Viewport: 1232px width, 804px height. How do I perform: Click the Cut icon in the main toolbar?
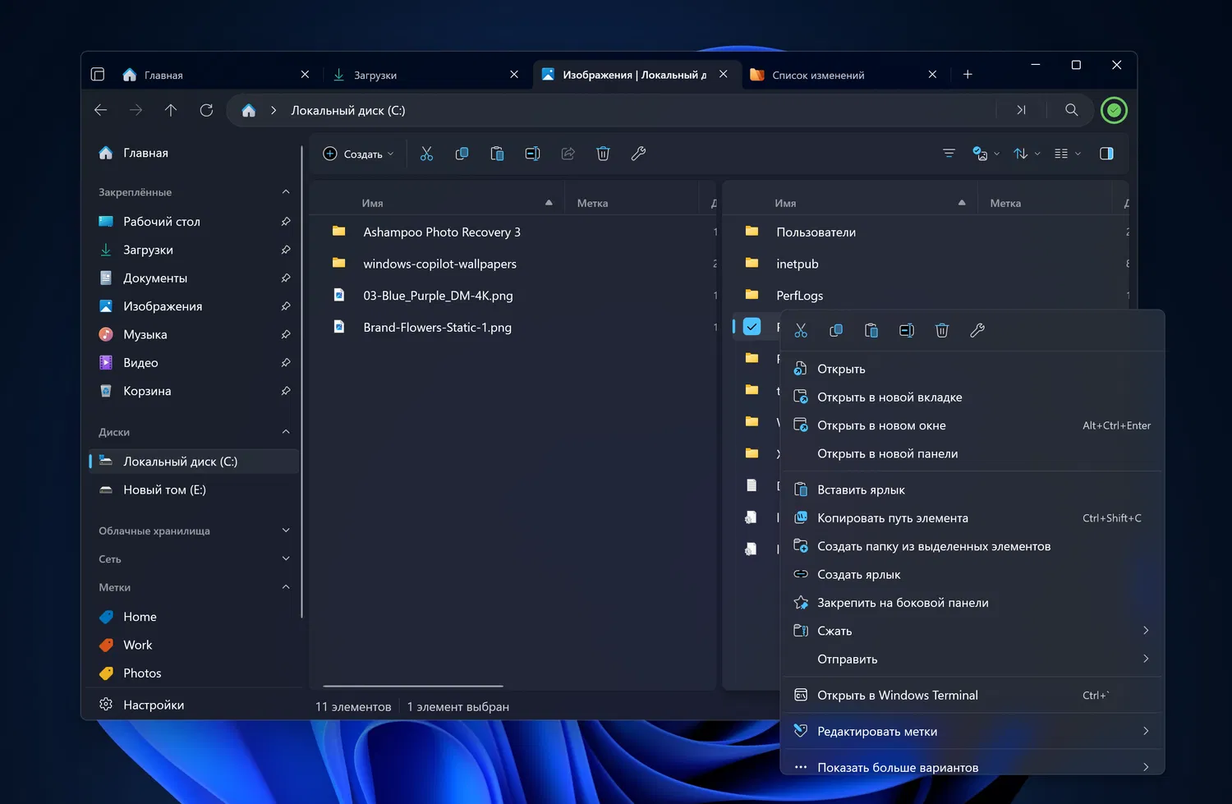pos(426,154)
